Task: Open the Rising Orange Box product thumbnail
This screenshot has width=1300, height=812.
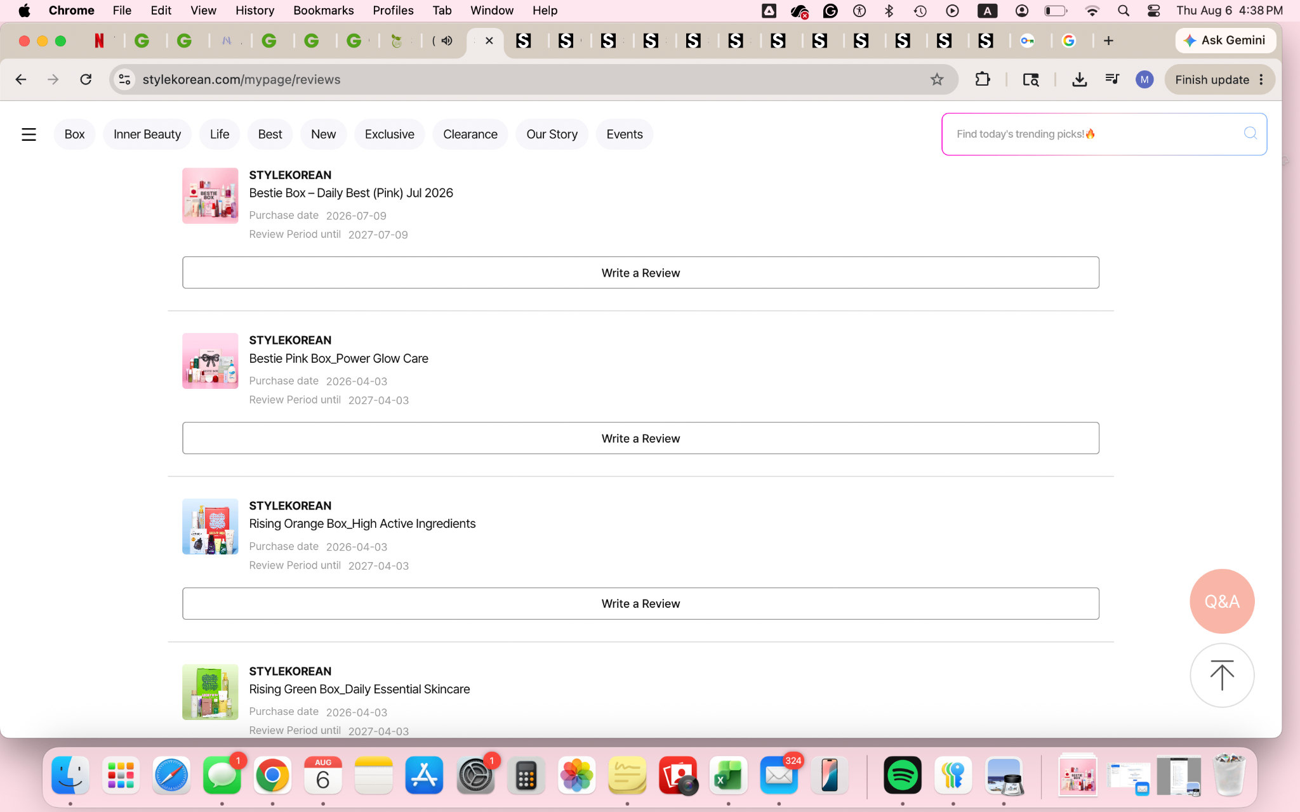Action: (x=210, y=527)
